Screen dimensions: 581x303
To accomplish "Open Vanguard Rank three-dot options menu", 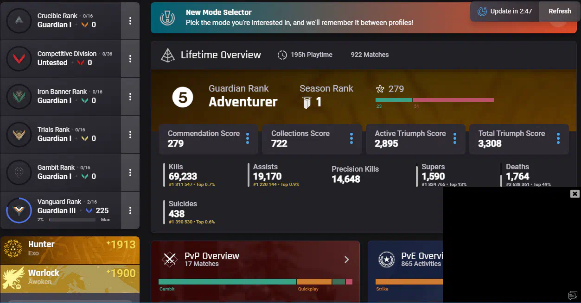I will [130, 210].
